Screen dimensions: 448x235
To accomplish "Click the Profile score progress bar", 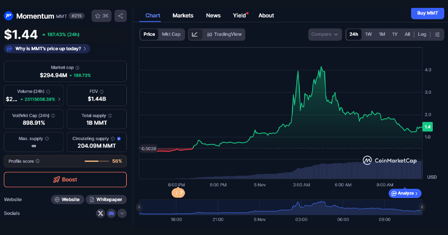I will 97,162.
